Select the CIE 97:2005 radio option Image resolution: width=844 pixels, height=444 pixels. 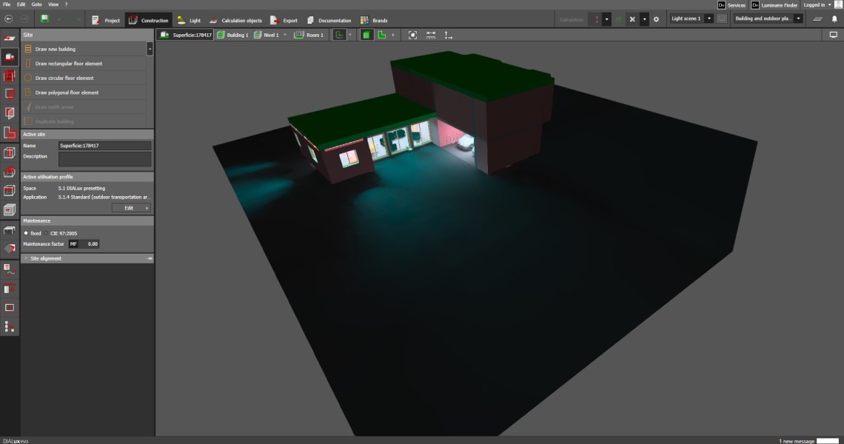pos(46,233)
